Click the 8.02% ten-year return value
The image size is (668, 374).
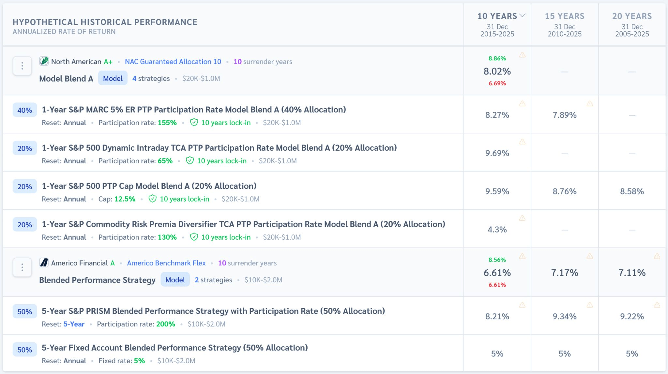tap(497, 71)
